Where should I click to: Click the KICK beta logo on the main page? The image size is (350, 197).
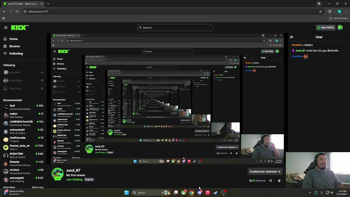pyautogui.click(x=20, y=27)
